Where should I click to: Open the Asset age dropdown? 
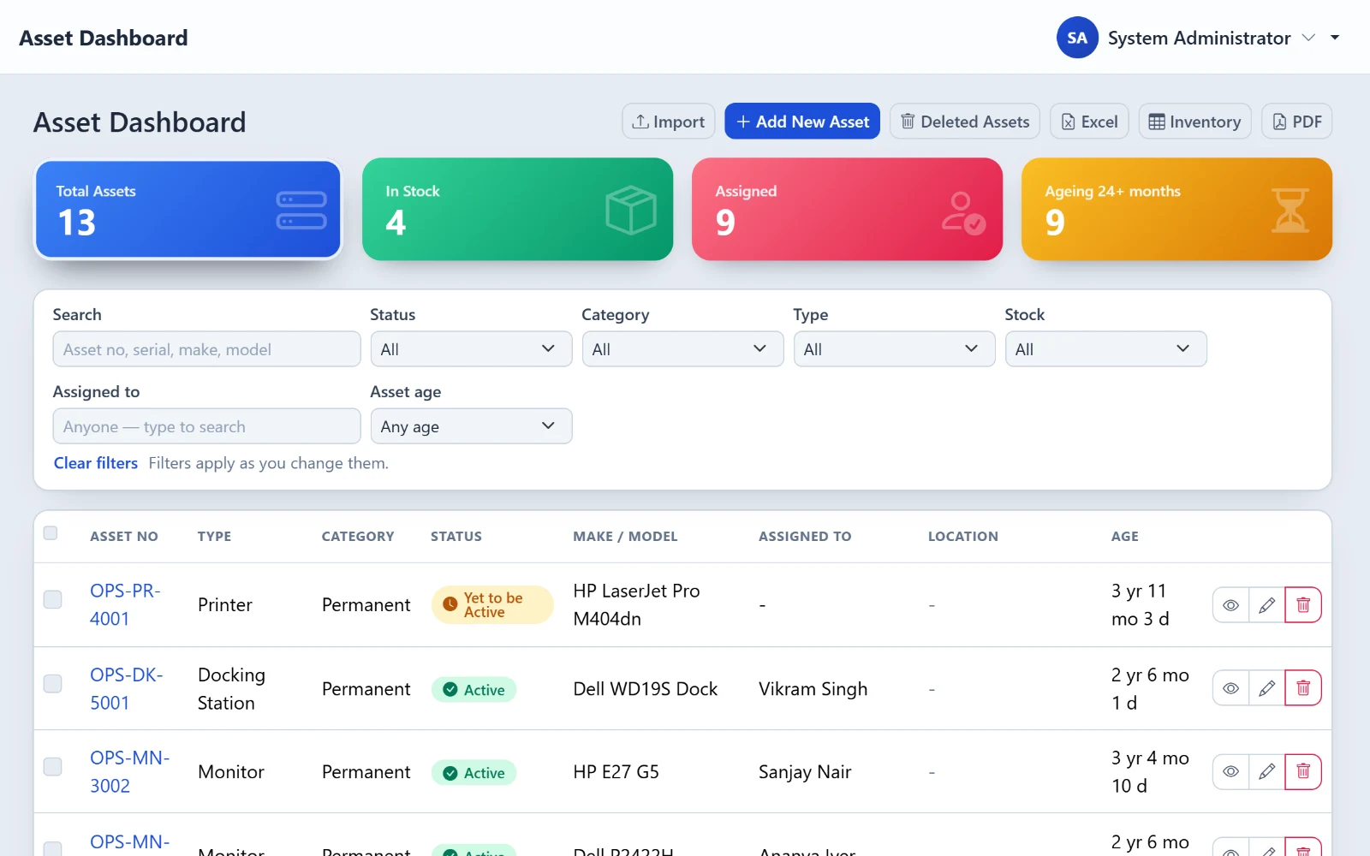[471, 426]
